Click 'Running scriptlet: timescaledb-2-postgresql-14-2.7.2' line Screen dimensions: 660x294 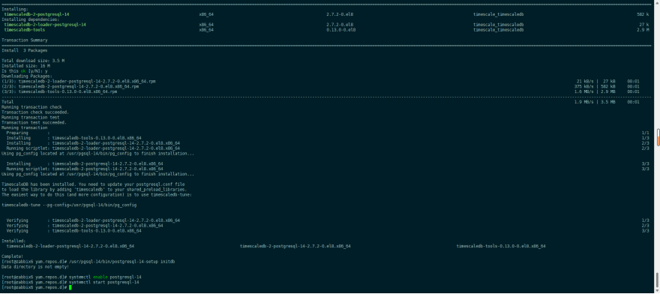(x=85, y=169)
